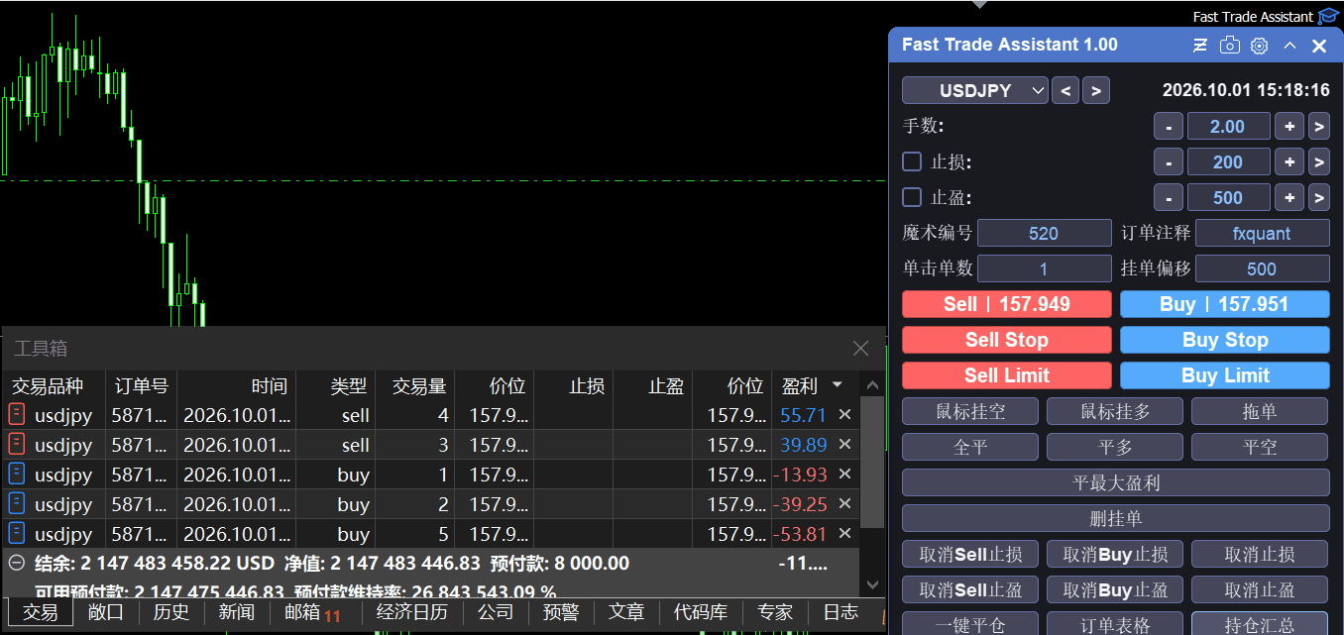The image size is (1344, 635).
Task: Click toolbox vertical scrollbar up arrow
Action: click(x=872, y=385)
